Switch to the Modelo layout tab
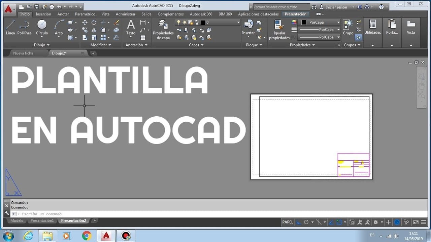 click(x=17, y=220)
